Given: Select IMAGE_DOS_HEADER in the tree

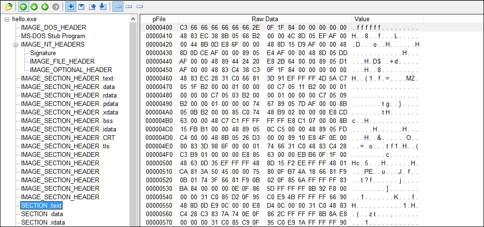Looking at the screenshot, I should (53, 28).
